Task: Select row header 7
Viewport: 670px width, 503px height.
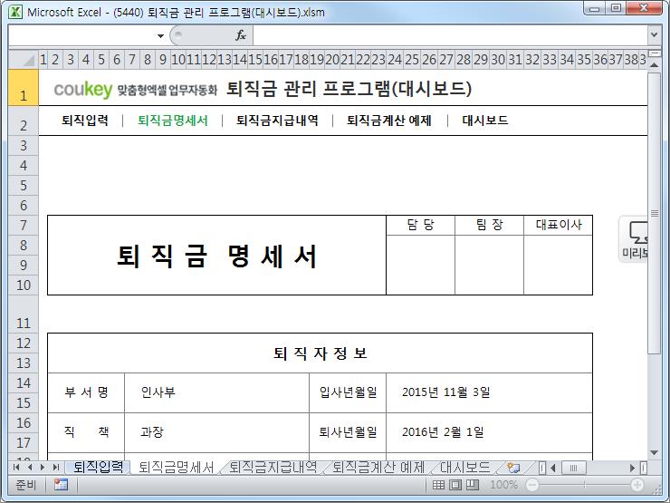Action: click(24, 225)
